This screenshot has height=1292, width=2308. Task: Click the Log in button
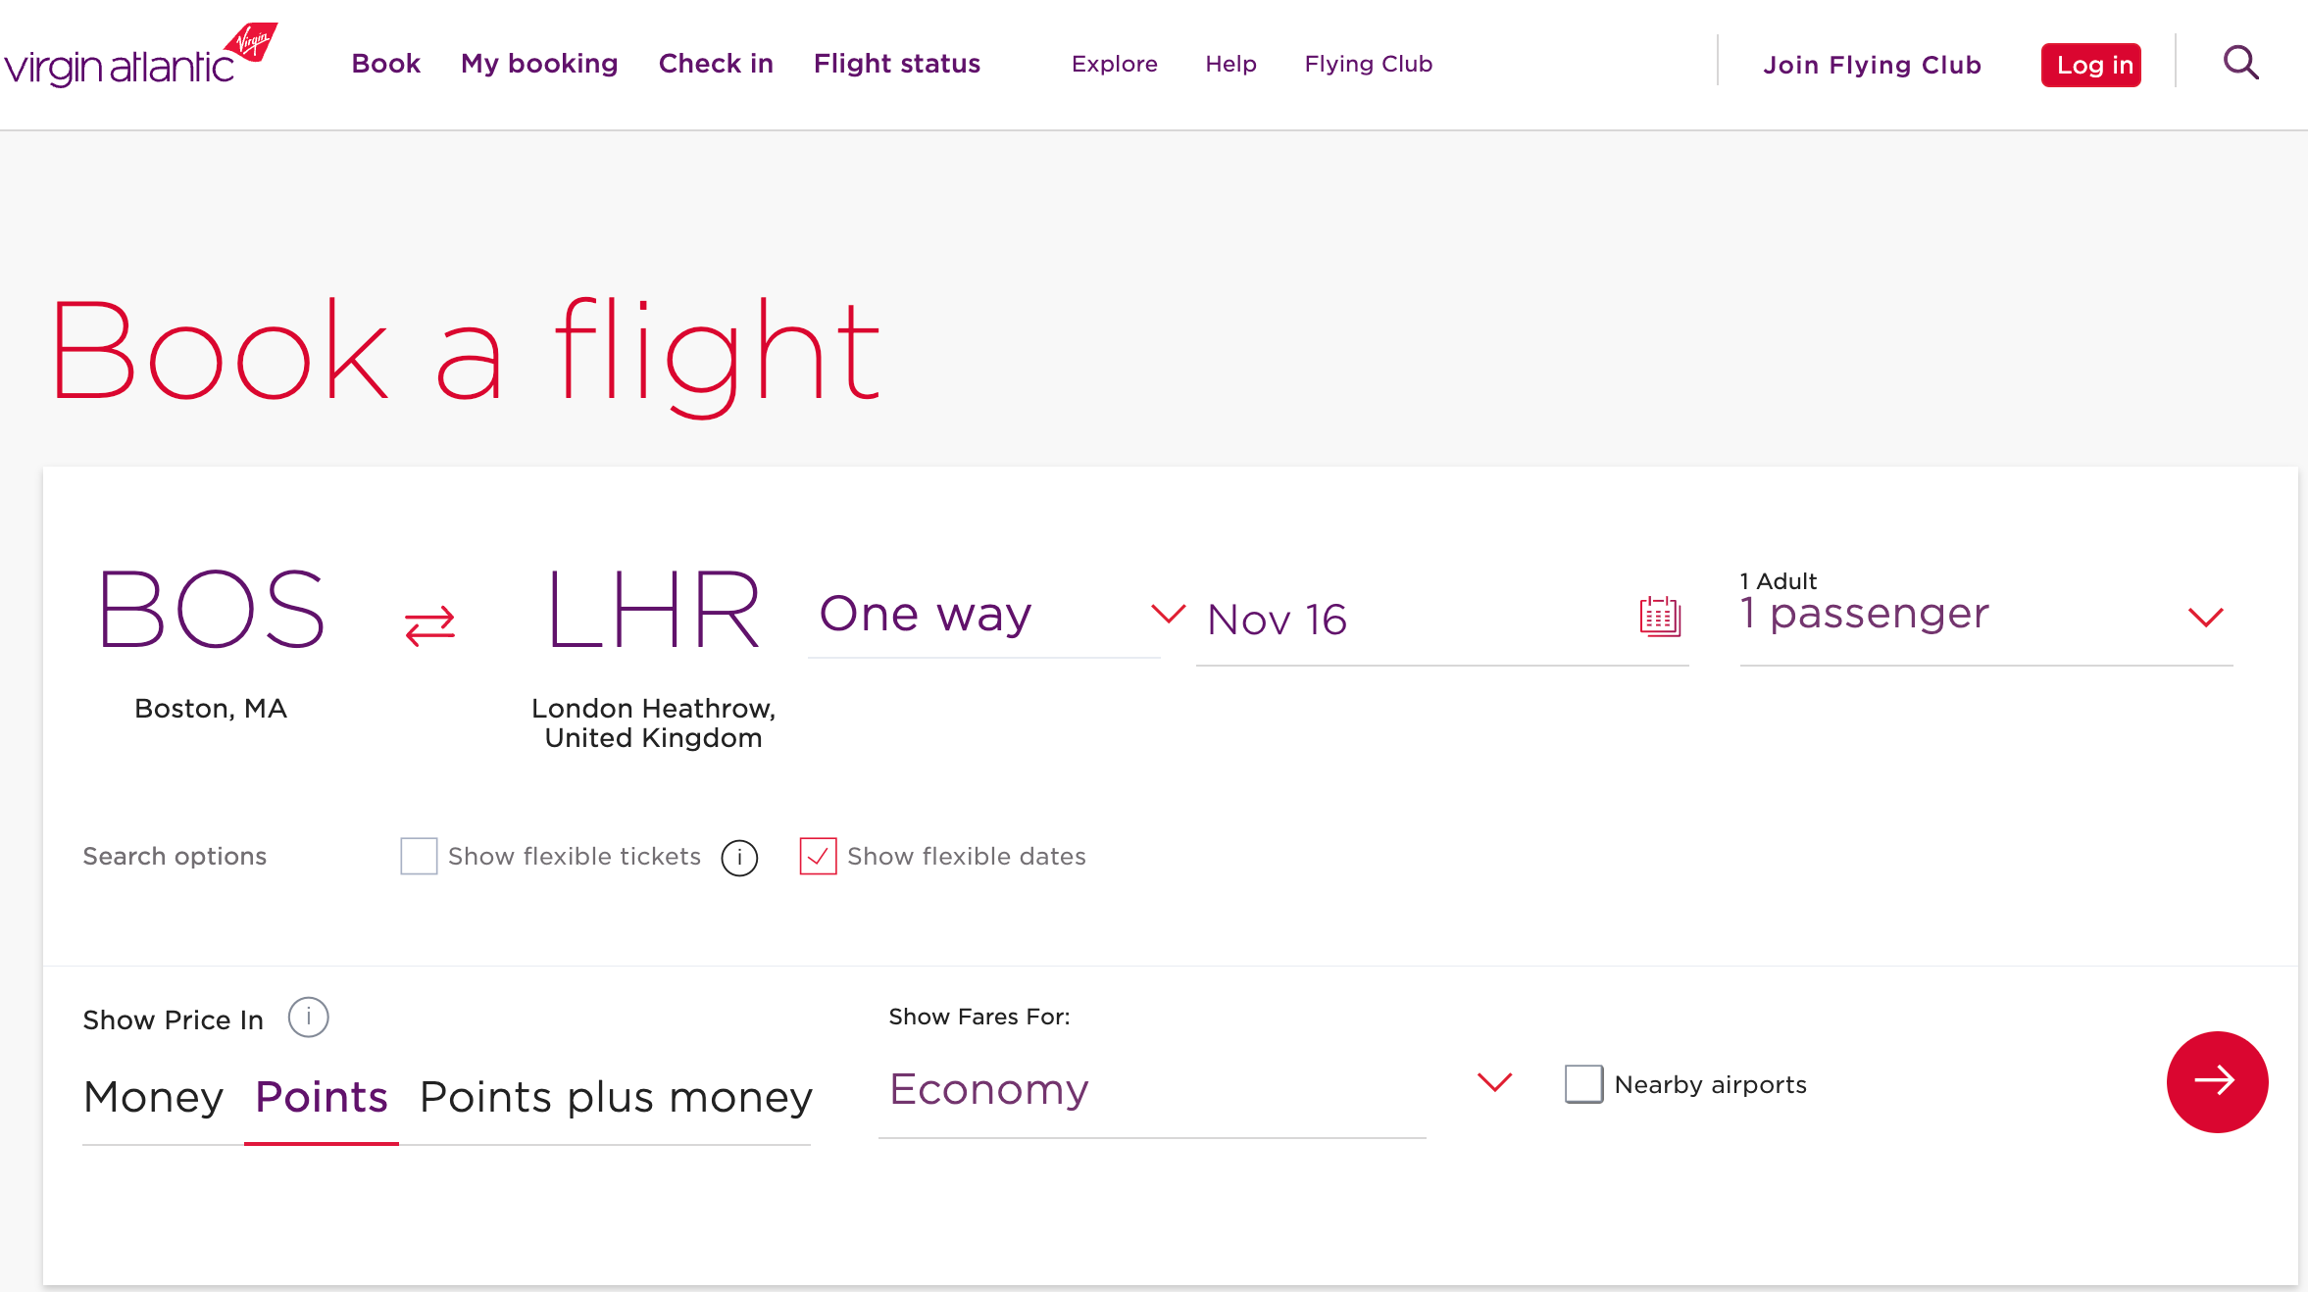(2090, 64)
